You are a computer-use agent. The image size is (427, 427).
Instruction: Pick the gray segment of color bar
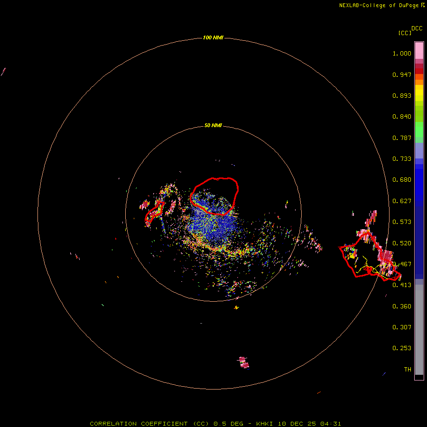419,330
